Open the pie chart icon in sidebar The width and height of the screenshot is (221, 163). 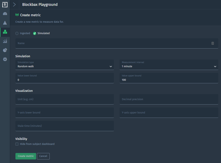coord(5,50)
